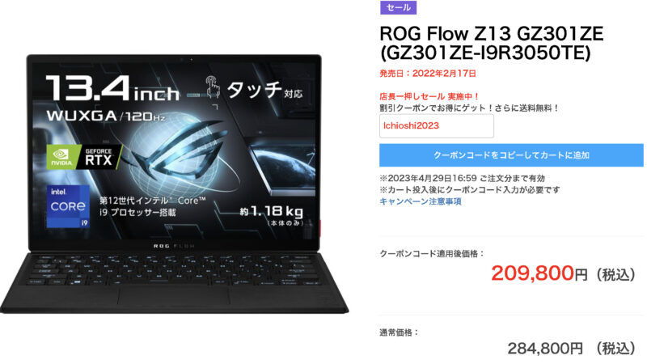This screenshot has height=364, width=647.
Task: Click the タッチ対応 label on image
Action: (264, 90)
